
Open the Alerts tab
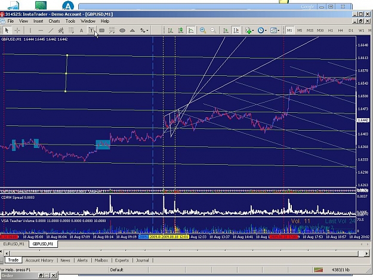point(82,260)
